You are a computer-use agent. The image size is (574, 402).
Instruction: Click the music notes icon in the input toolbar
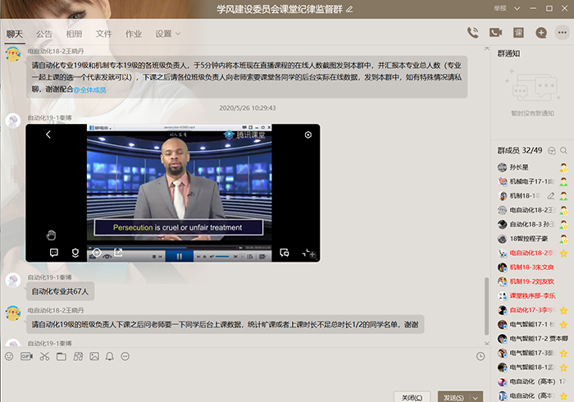[x=78, y=356]
